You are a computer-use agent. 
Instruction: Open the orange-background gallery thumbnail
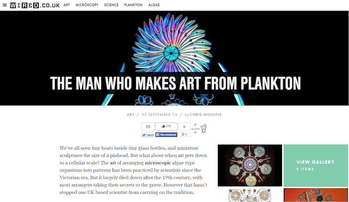316,195
